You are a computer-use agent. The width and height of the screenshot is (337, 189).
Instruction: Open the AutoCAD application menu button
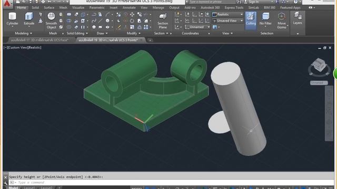[7, 4]
